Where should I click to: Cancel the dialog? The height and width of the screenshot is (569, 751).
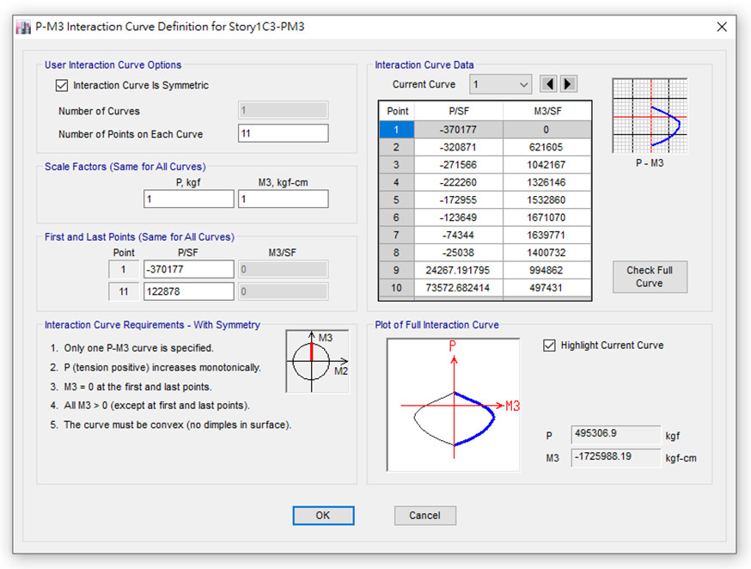[424, 516]
